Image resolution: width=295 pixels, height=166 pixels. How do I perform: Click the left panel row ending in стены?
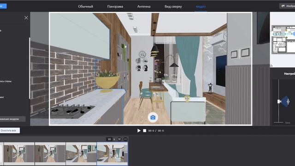pyautogui.click(x=6, y=81)
